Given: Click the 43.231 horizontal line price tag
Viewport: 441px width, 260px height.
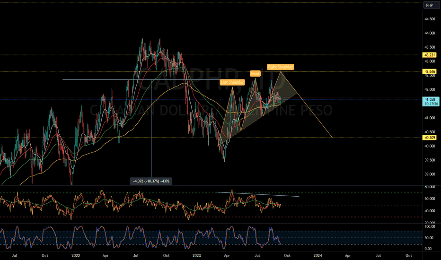Looking at the screenshot, I should 430,55.
